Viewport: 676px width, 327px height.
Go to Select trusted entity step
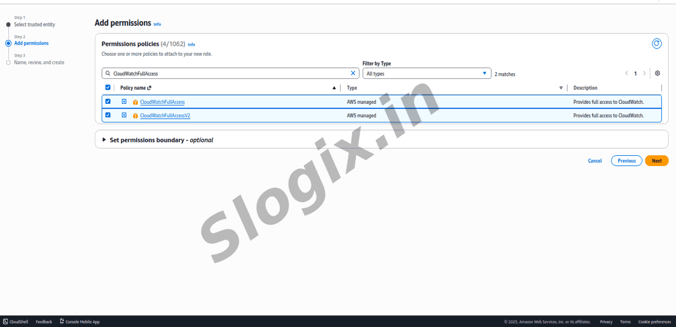[34, 25]
